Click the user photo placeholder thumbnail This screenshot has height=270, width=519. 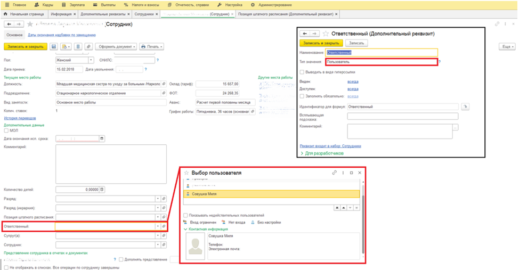(194, 246)
